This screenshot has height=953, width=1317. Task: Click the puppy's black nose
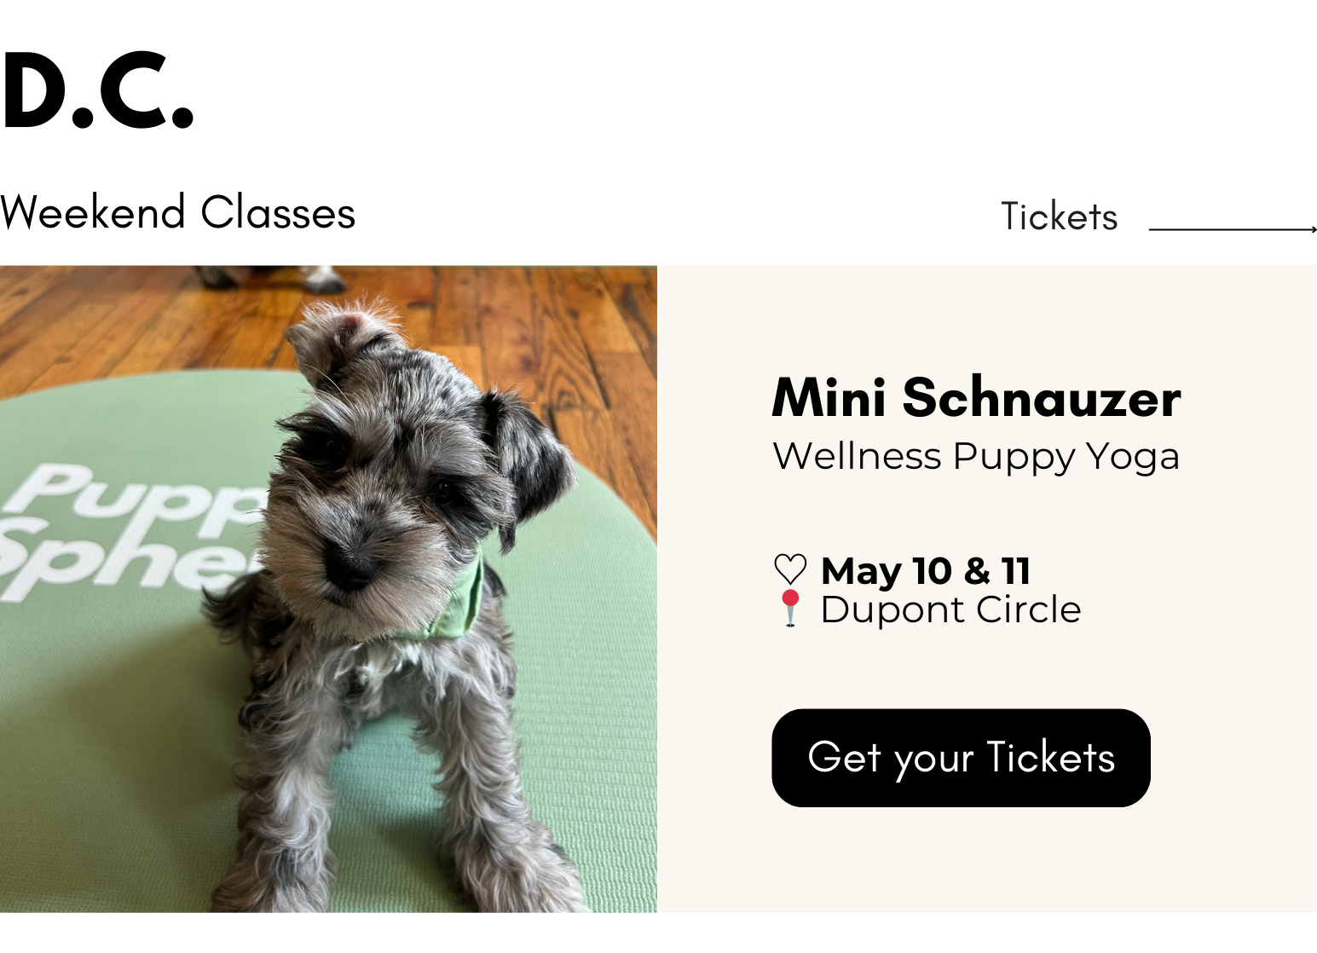pos(351,567)
